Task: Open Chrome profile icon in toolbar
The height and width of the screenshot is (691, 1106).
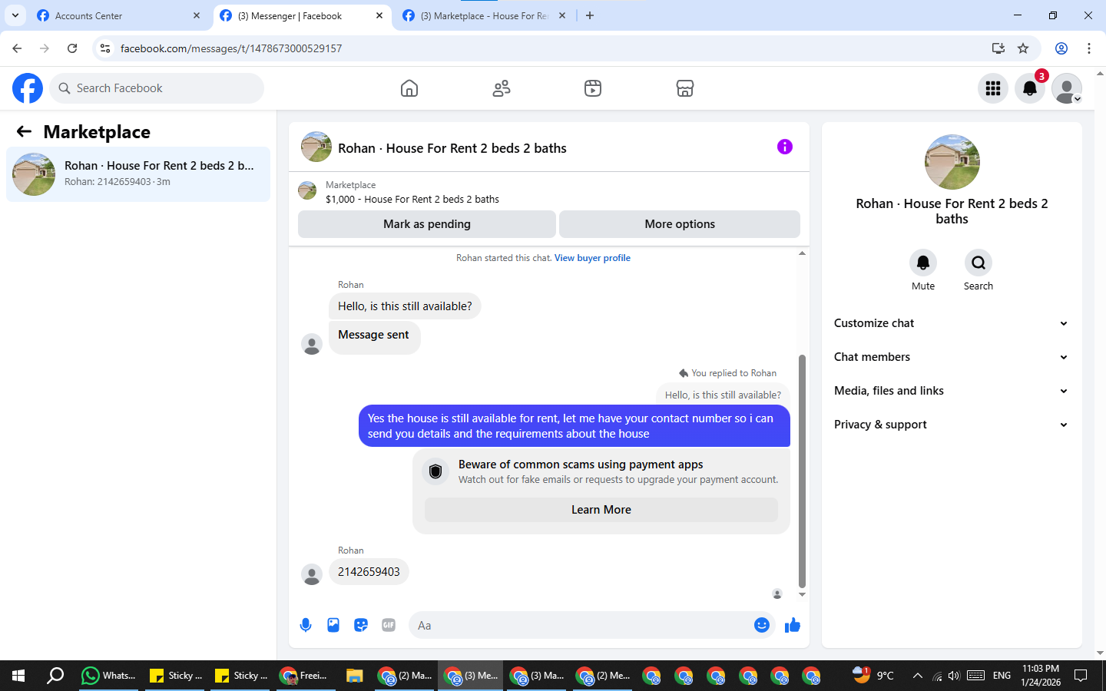Action: [x=1061, y=48]
